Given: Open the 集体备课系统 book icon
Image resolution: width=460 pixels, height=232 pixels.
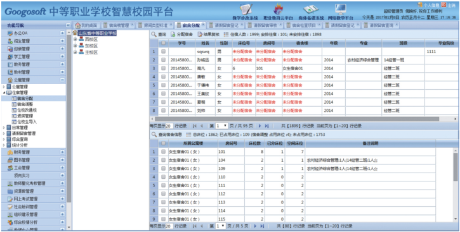Looking at the screenshot, I should [x=311, y=9].
